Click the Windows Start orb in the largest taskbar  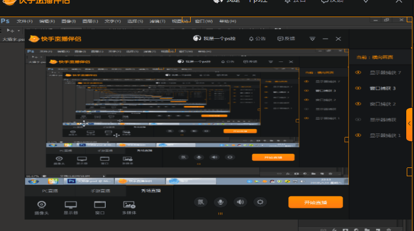[x=34, y=181]
